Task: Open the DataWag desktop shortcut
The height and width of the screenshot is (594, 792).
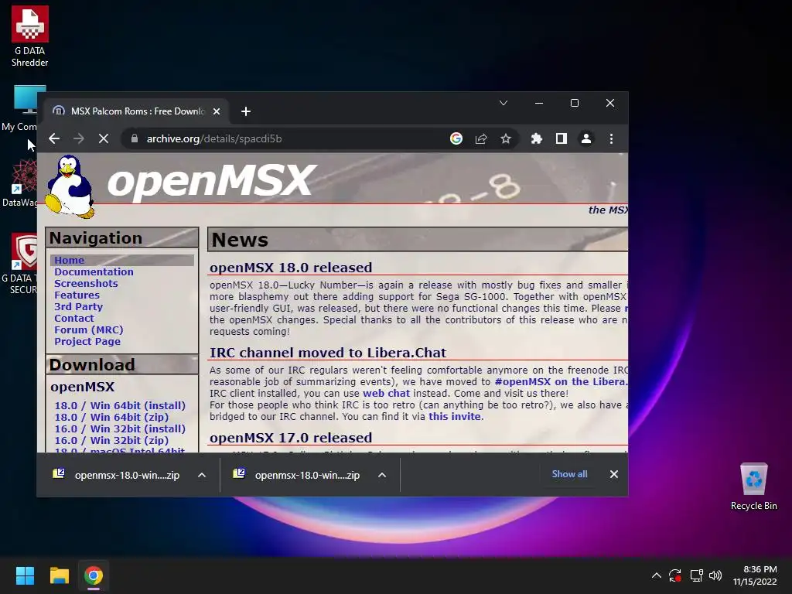Action: 19,183
